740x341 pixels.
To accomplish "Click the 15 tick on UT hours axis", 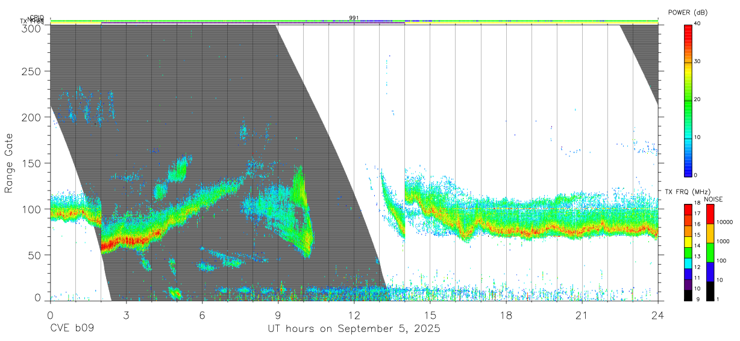I will (430, 315).
